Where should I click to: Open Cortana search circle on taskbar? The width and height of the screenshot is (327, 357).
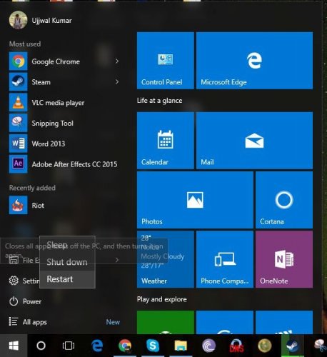click(41, 346)
